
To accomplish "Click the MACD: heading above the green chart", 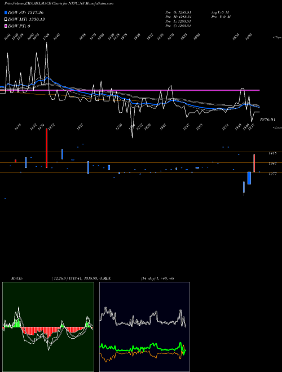I will pyautogui.click(x=17, y=278).
